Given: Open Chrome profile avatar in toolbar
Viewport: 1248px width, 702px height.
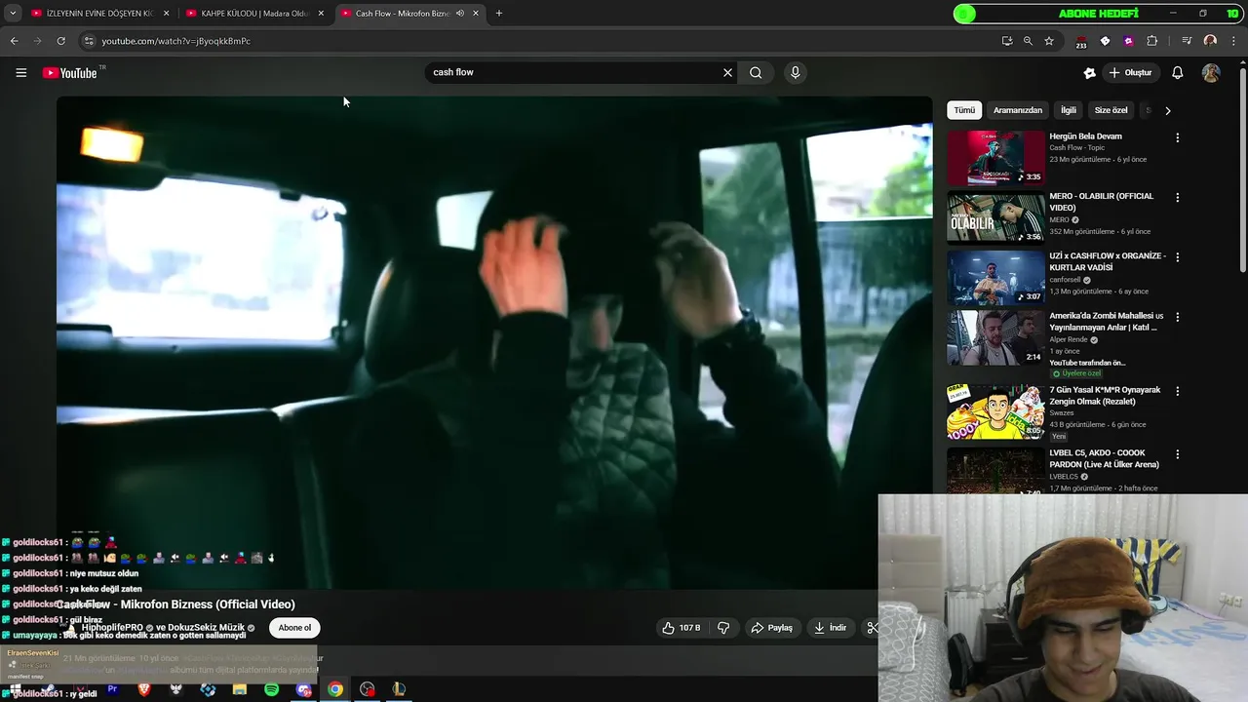Looking at the screenshot, I should [x=1210, y=41].
